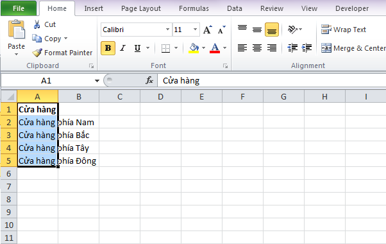
Task: Toggle Italic formatting
Action: (x=122, y=48)
